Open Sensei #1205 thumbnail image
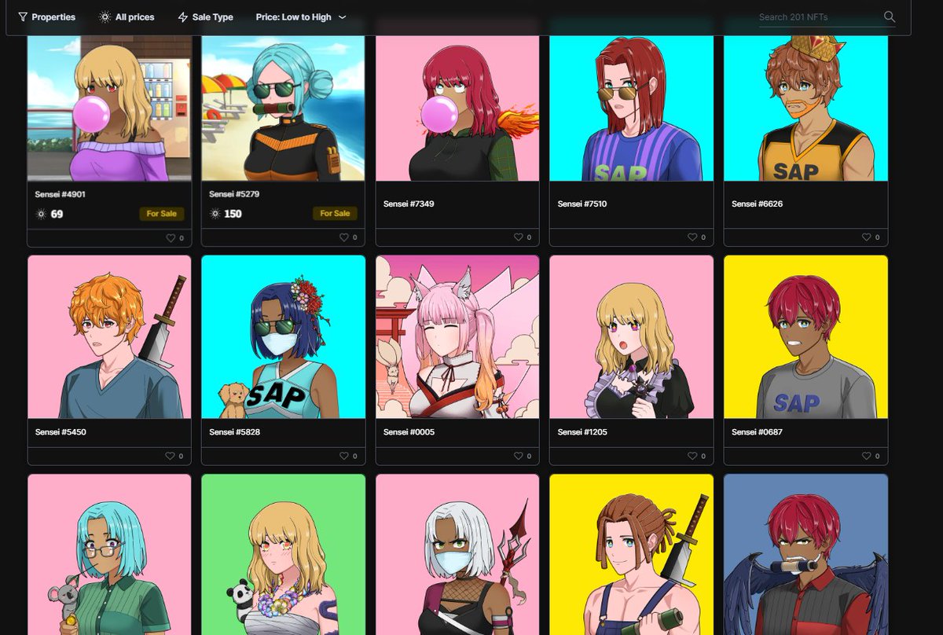Screen dimensions: 943x635 coord(632,337)
